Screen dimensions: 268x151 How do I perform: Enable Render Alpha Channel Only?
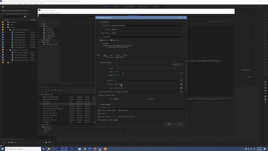point(120,117)
